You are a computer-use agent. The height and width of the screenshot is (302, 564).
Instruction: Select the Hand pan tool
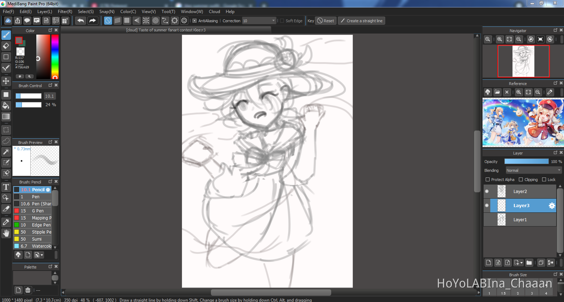click(6, 233)
